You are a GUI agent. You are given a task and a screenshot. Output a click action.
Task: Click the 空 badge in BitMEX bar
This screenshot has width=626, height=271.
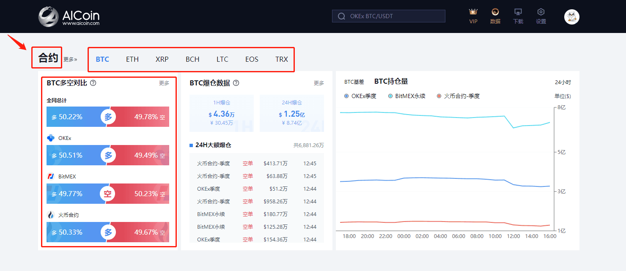tap(108, 194)
